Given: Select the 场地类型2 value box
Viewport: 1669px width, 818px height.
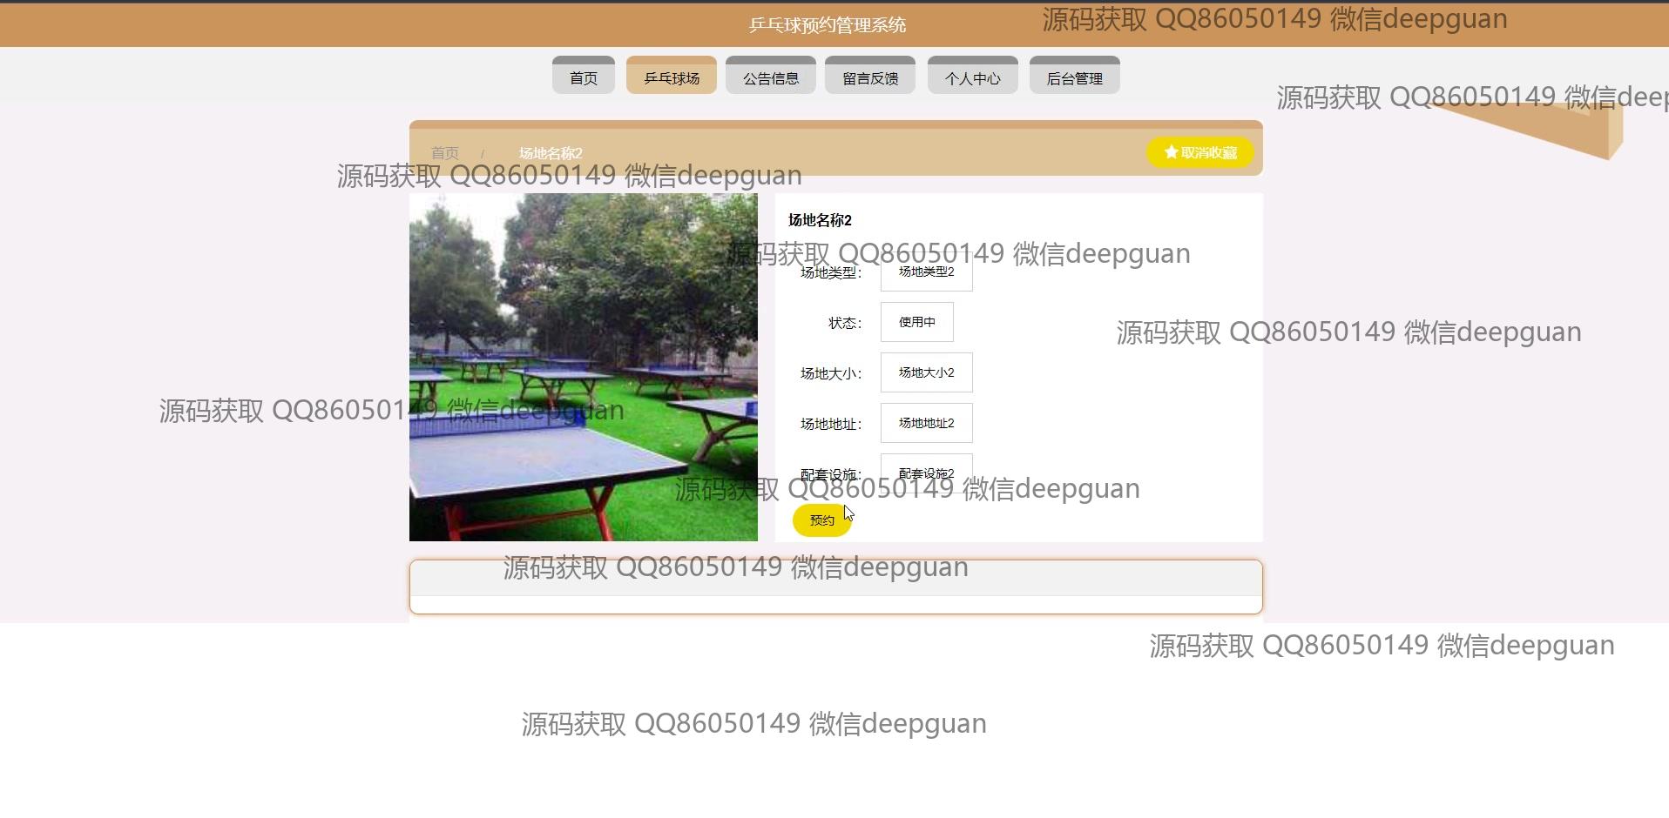Looking at the screenshot, I should click(926, 273).
